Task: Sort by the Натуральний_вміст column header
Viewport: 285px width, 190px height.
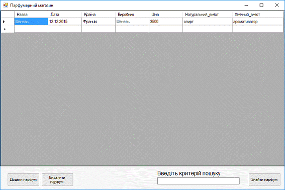Action: tap(208, 15)
